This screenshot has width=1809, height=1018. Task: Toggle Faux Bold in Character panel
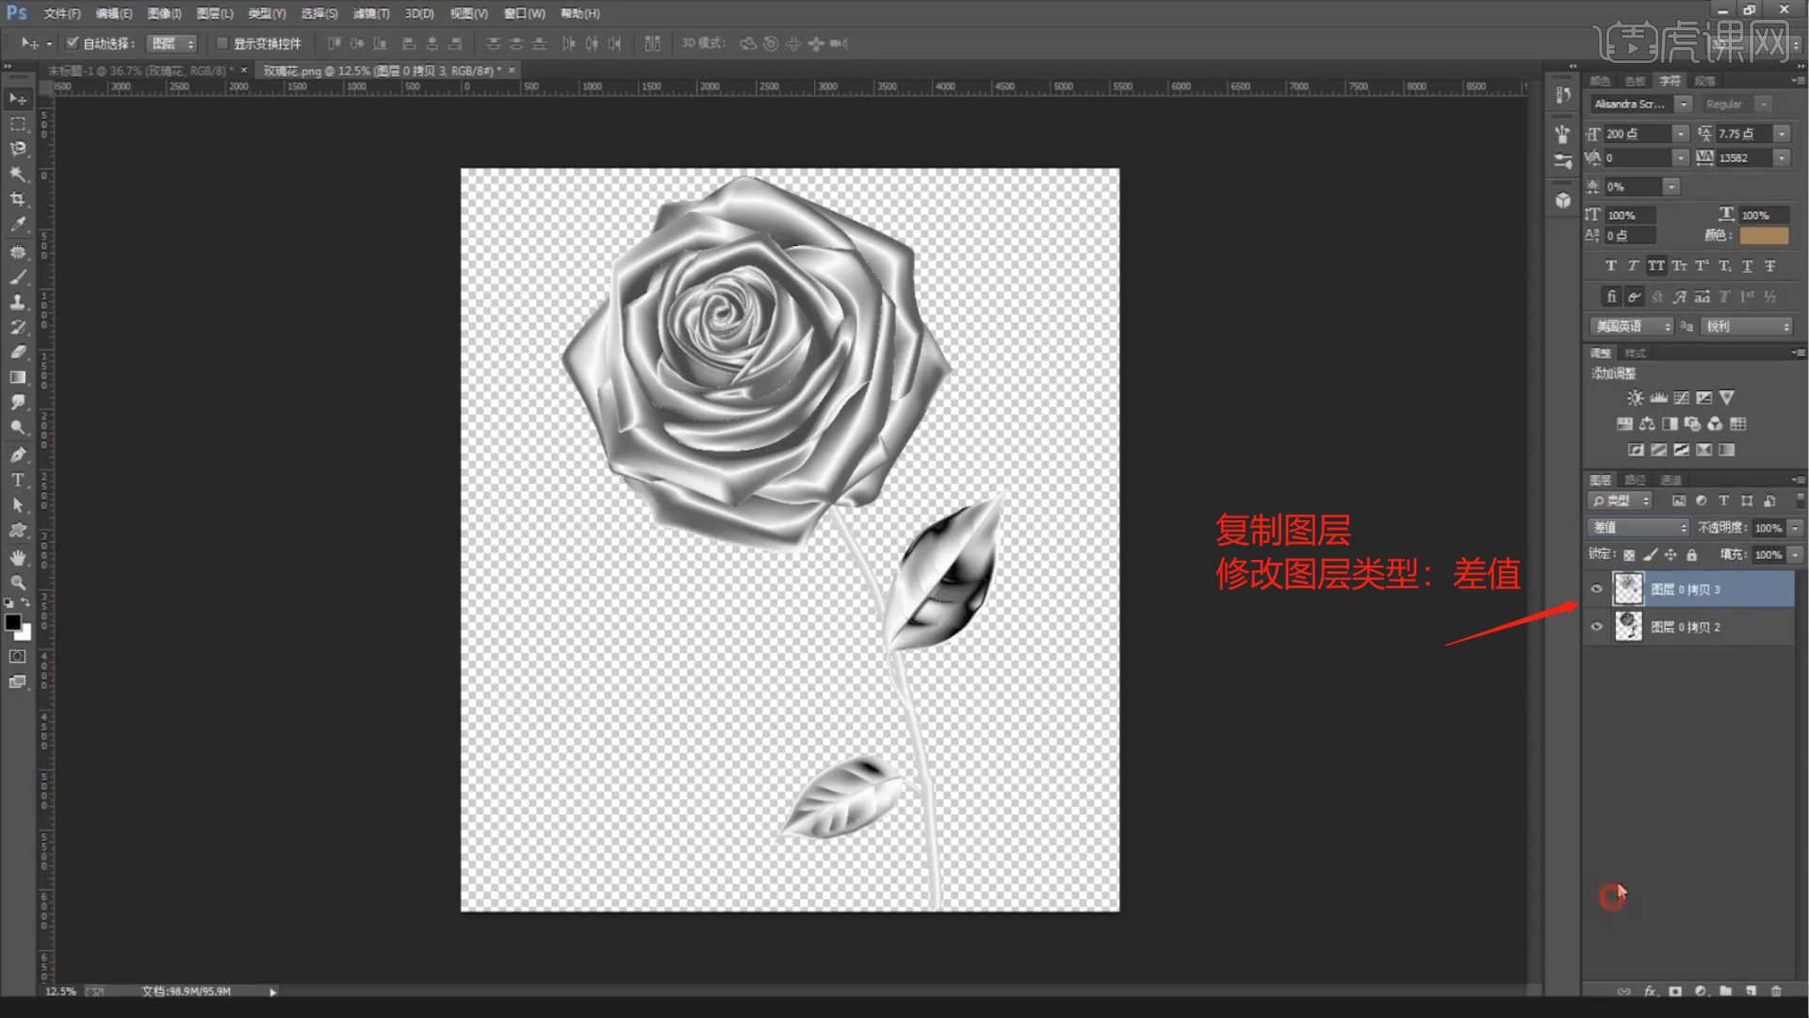[1611, 266]
